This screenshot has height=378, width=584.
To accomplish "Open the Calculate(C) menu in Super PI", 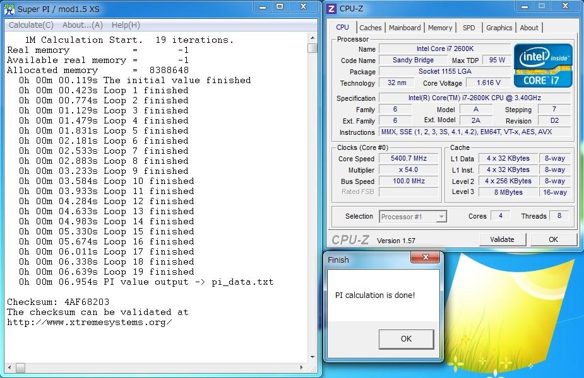I will (32, 25).
